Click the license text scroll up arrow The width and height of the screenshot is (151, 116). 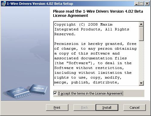141,24
